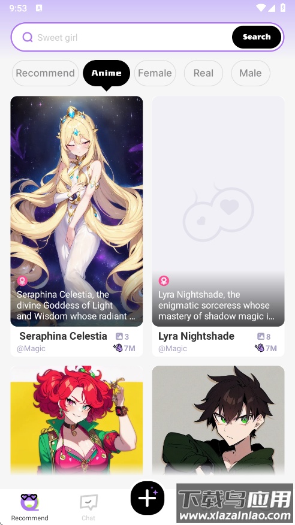Viewport: 295px width, 525px height.
Task: Tap the black plus create button
Action: point(147,498)
